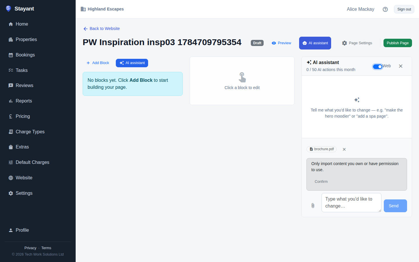Click Publish Page button
This screenshot has height=262, width=419.
398,43
